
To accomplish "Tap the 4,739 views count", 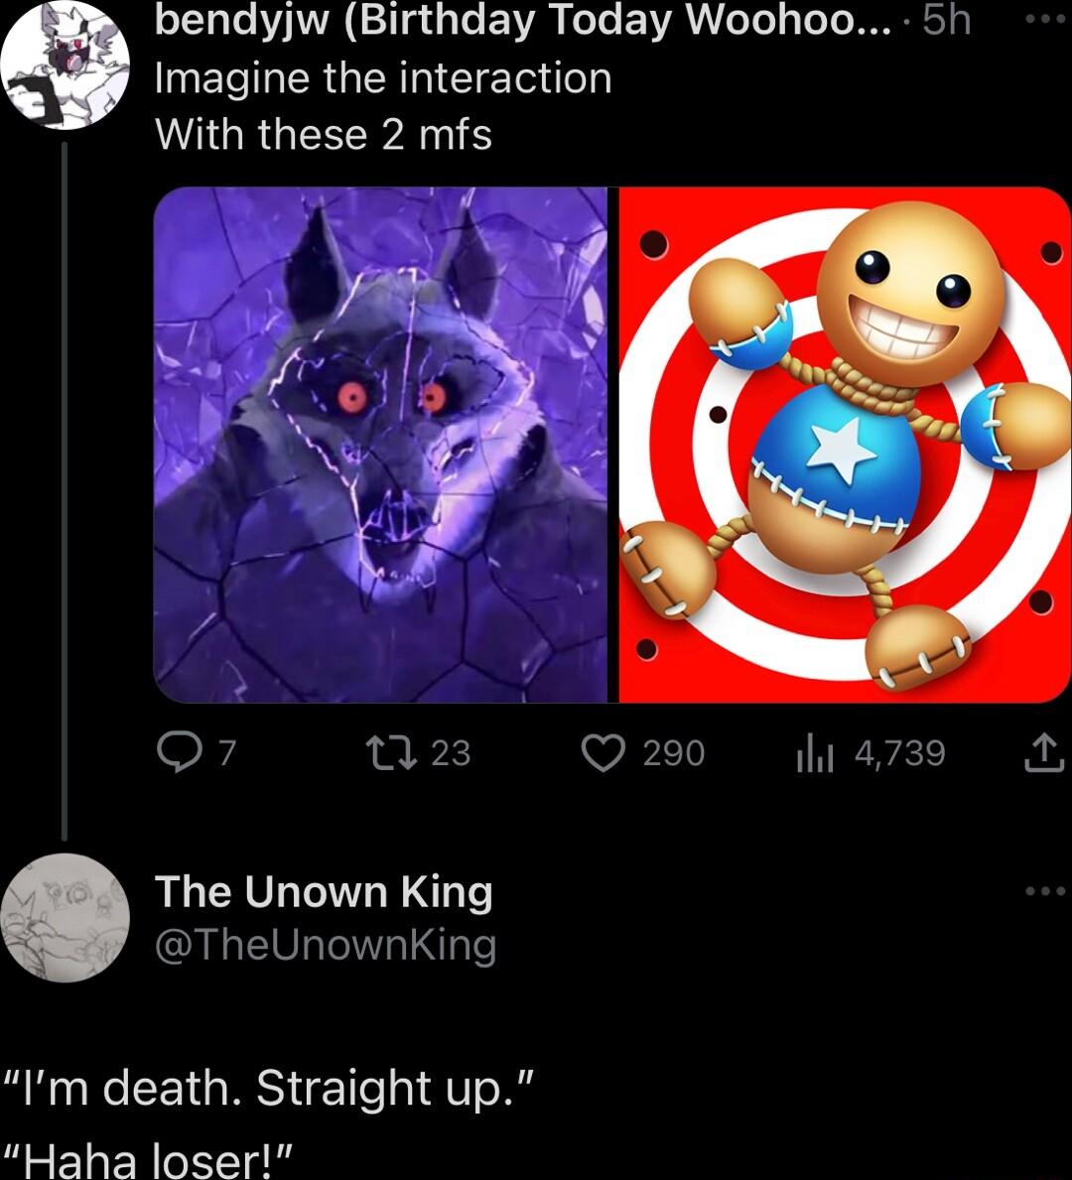I will (x=899, y=754).
